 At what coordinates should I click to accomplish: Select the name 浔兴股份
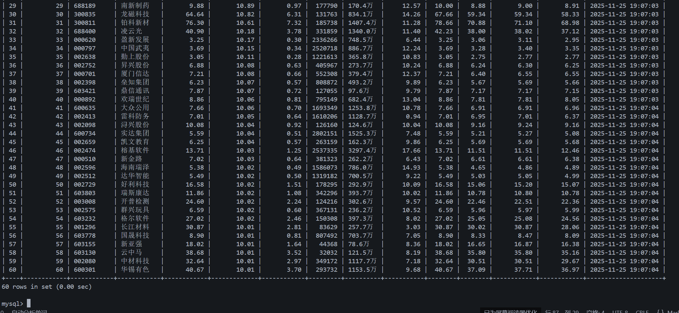coord(135,125)
